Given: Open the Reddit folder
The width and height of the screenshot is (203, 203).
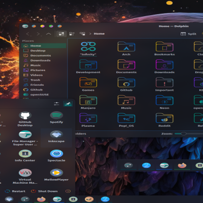Looking at the screenshot, I should pos(164,120).
